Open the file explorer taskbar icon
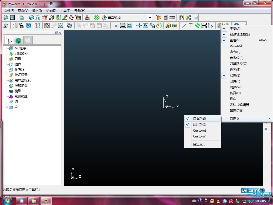This screenshot has height=205, width=273. (34, 201)
